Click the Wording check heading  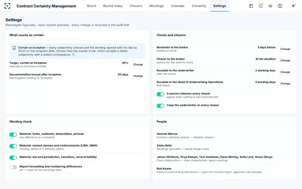[x=21, y=121]
